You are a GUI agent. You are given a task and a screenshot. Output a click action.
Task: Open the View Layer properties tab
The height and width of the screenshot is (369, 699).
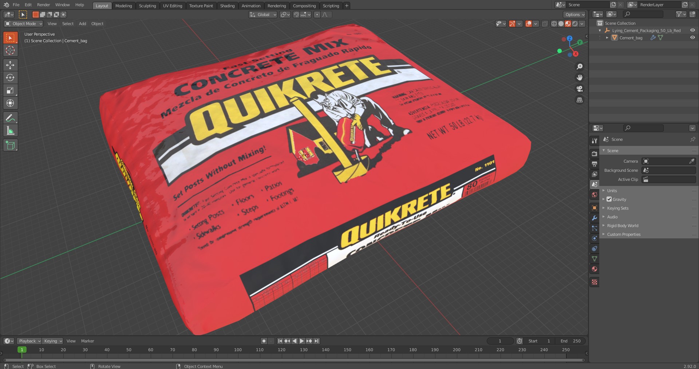coord(595,174)
